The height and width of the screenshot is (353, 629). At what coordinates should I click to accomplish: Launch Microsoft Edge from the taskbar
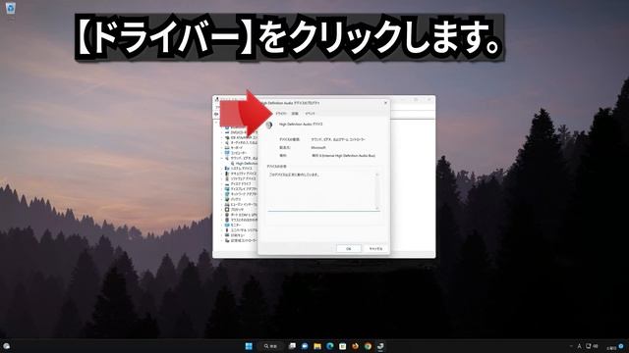(330, 346)
